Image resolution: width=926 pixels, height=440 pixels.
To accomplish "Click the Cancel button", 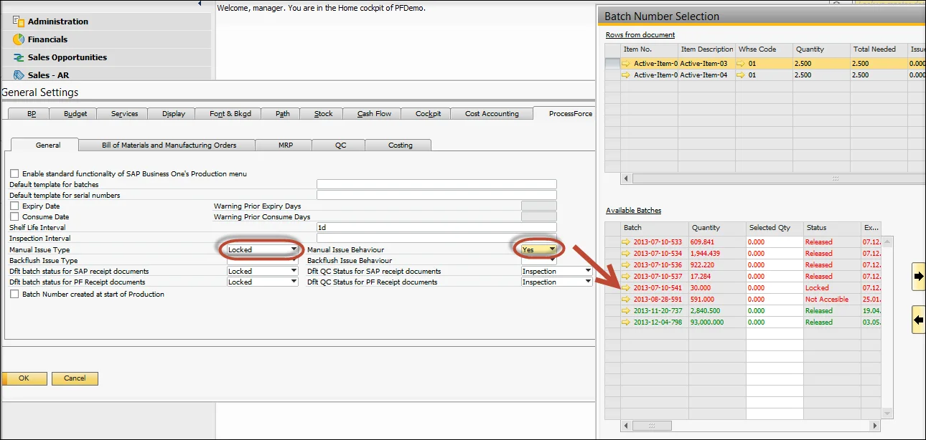I will tap(75, 378).
